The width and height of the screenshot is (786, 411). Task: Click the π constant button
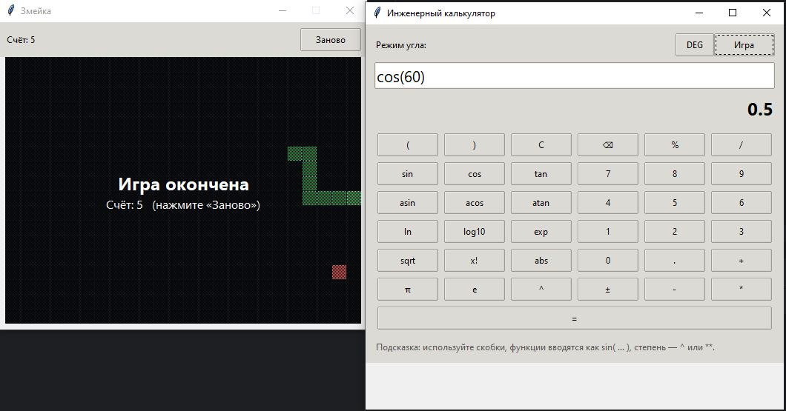coord(407,290)
